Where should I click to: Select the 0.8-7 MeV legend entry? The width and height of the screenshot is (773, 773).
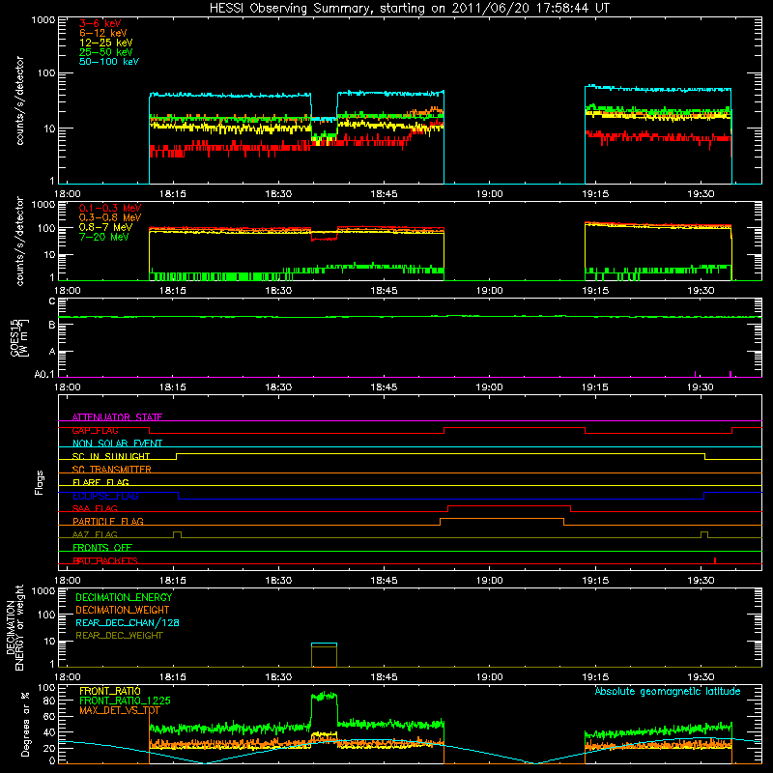point(105,227)
